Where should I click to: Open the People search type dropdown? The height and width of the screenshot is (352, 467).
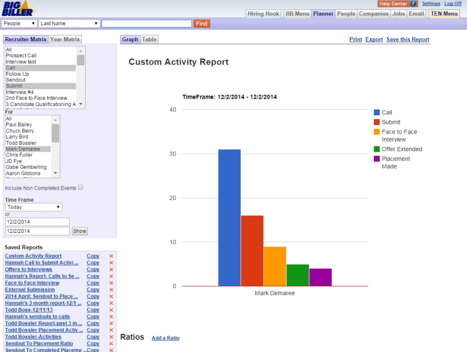click(19, 23)
